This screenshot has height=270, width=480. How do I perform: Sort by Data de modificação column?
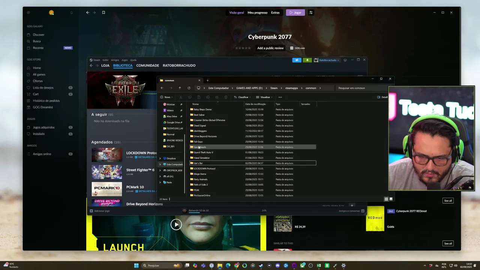(255, 104)
